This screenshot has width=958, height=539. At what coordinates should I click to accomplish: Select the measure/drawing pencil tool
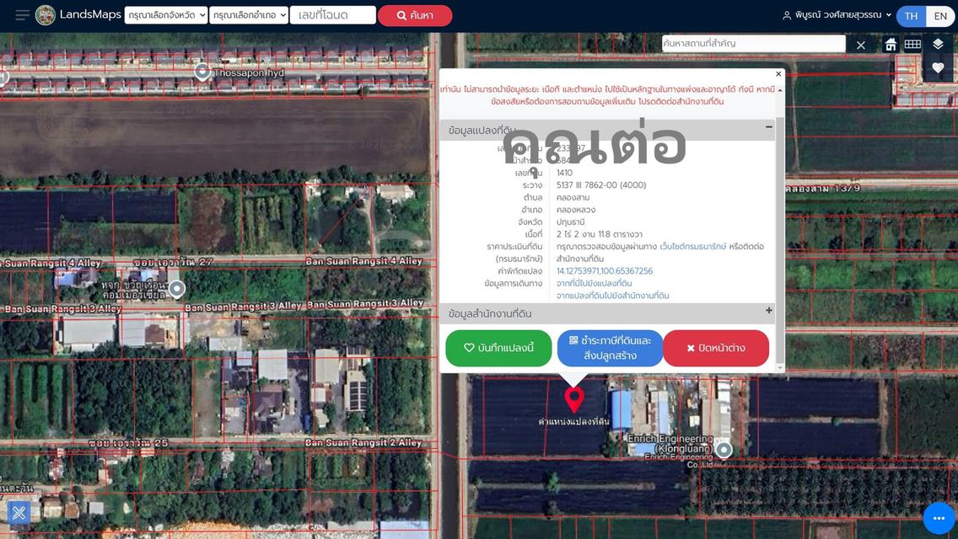pos(19,512)
